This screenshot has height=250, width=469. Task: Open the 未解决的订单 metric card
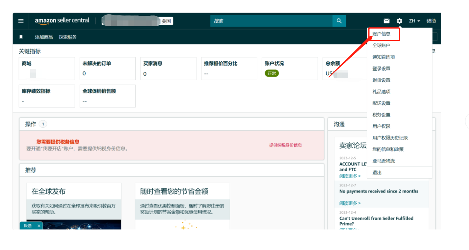(108, 69)
